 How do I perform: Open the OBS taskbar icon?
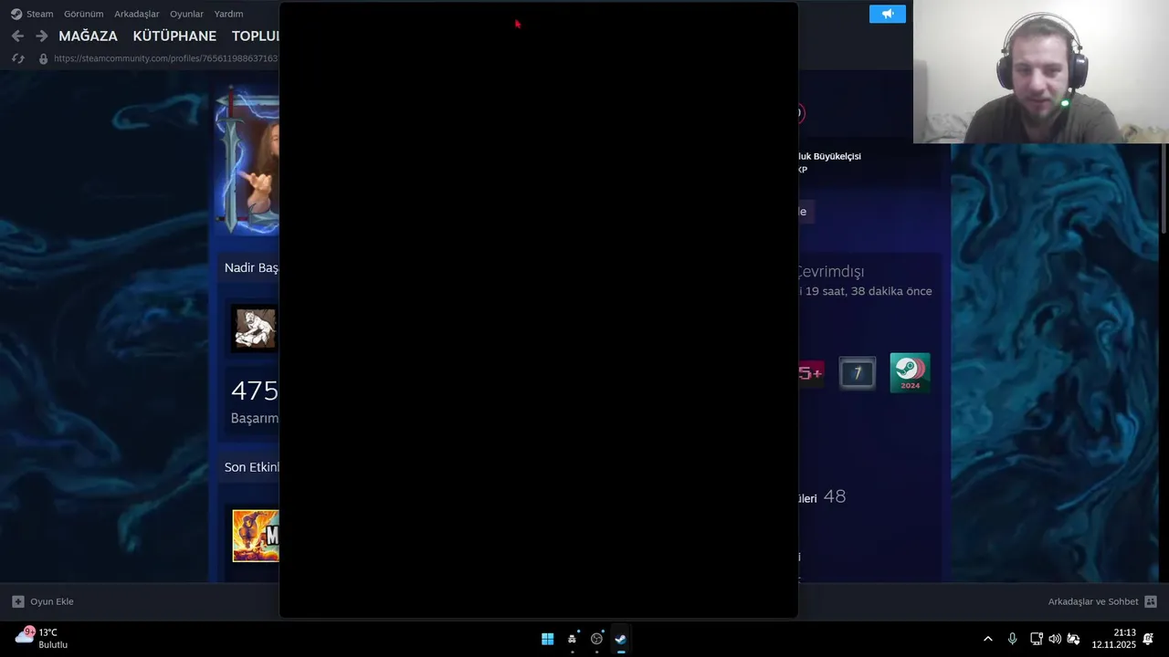pyautogui.click(x=596, y=639)
